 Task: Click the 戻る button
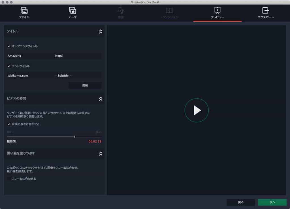coord(241,202)
